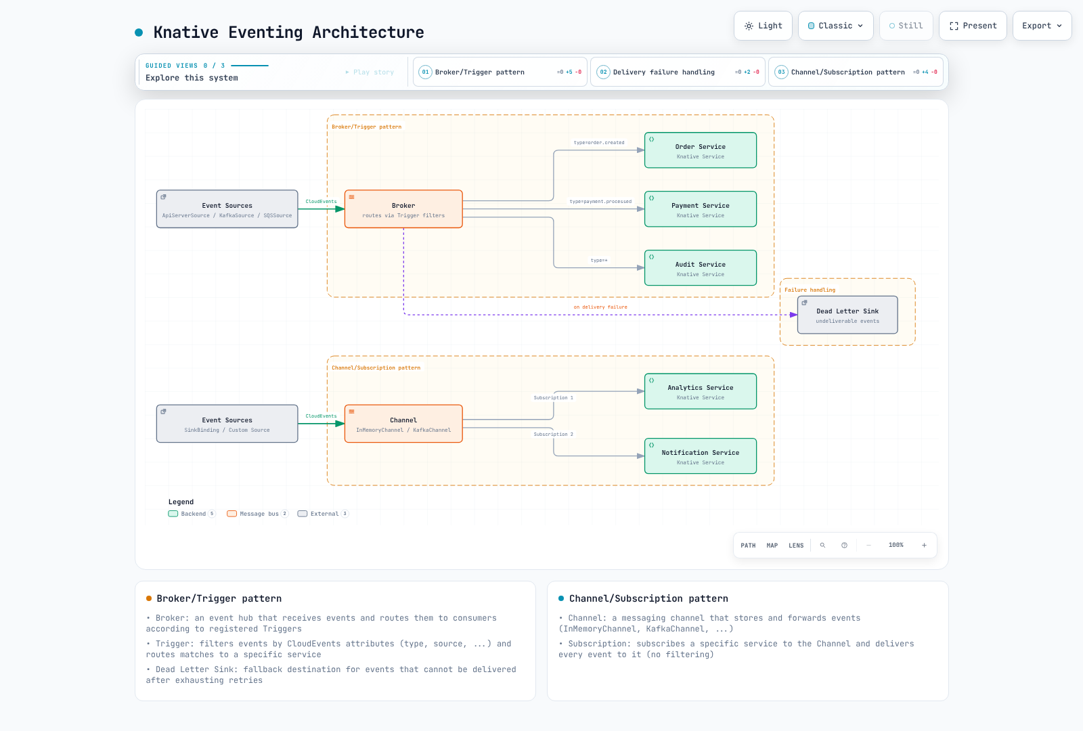Click the 'type=*' edge label

click(x=599, y=261)
